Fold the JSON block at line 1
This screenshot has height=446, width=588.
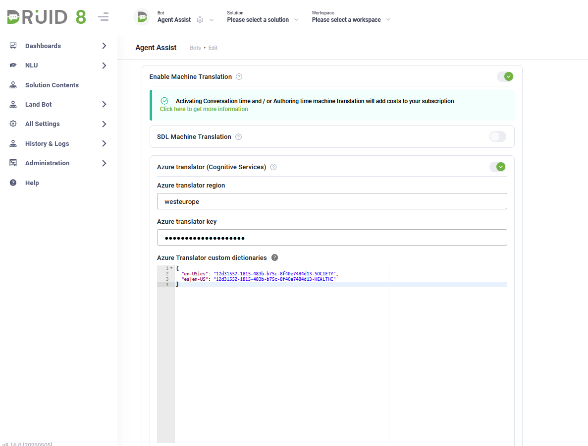pyautogui.click(x=171, y=268)
